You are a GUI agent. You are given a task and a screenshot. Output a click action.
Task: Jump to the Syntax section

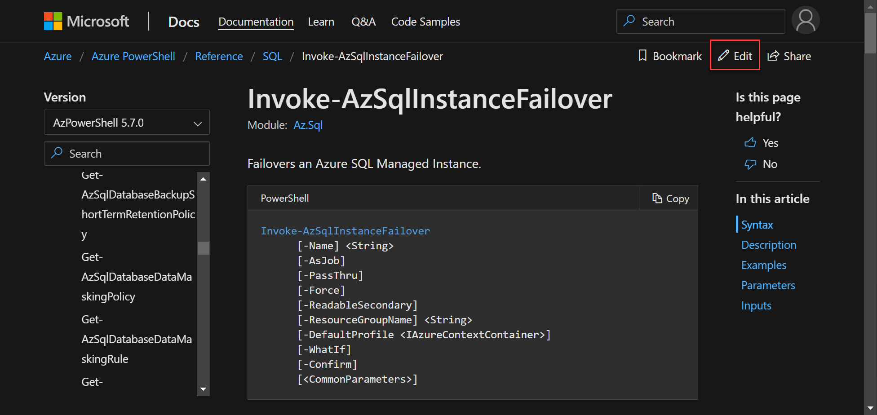(757, 225)
